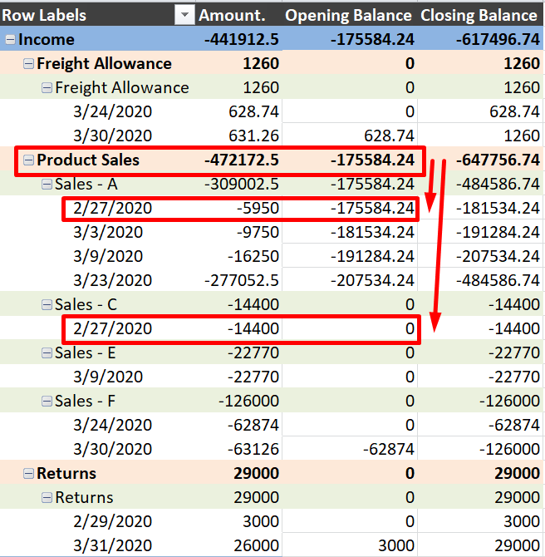Click the amount cell 26000
The height and width of the screenshot is (557, 545).
(257, 545)
